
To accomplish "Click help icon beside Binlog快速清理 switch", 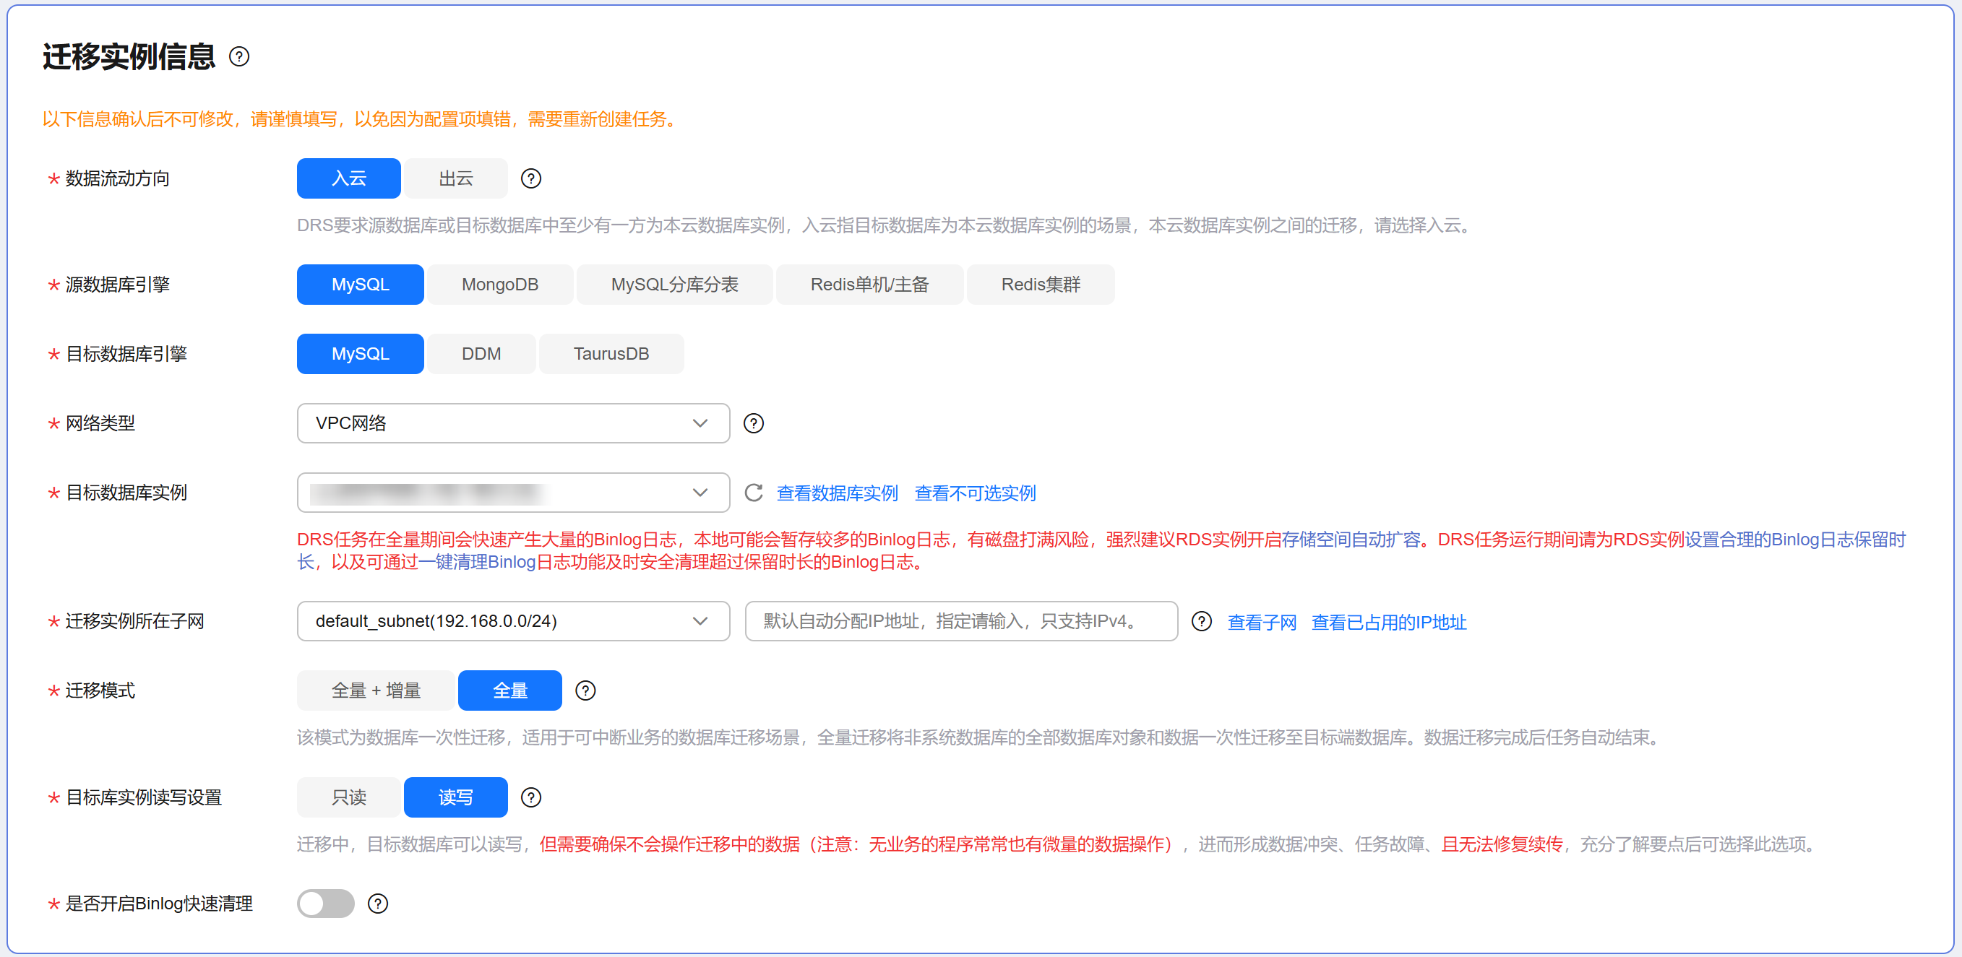I will [378, 903].
